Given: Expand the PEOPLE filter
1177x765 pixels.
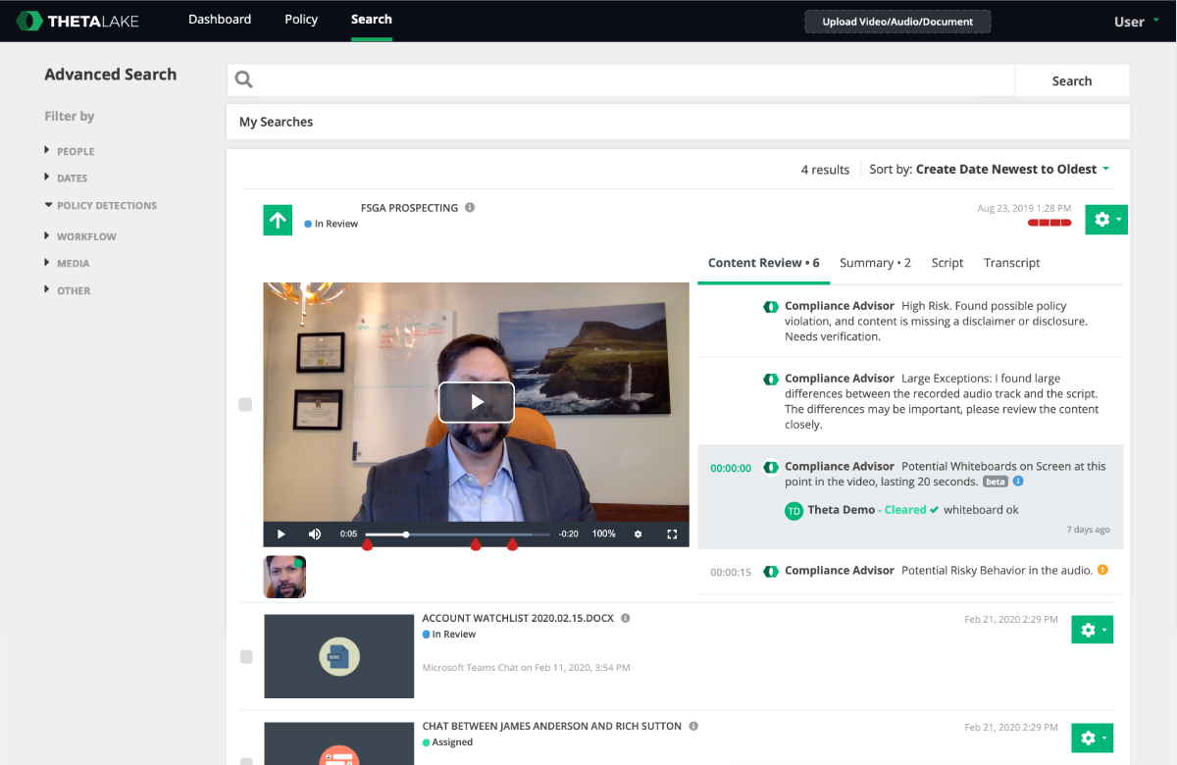Looking at the screenshot, I should [70, 151].
